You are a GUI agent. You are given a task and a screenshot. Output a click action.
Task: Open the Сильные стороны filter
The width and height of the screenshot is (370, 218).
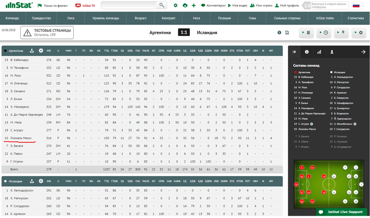287,18
